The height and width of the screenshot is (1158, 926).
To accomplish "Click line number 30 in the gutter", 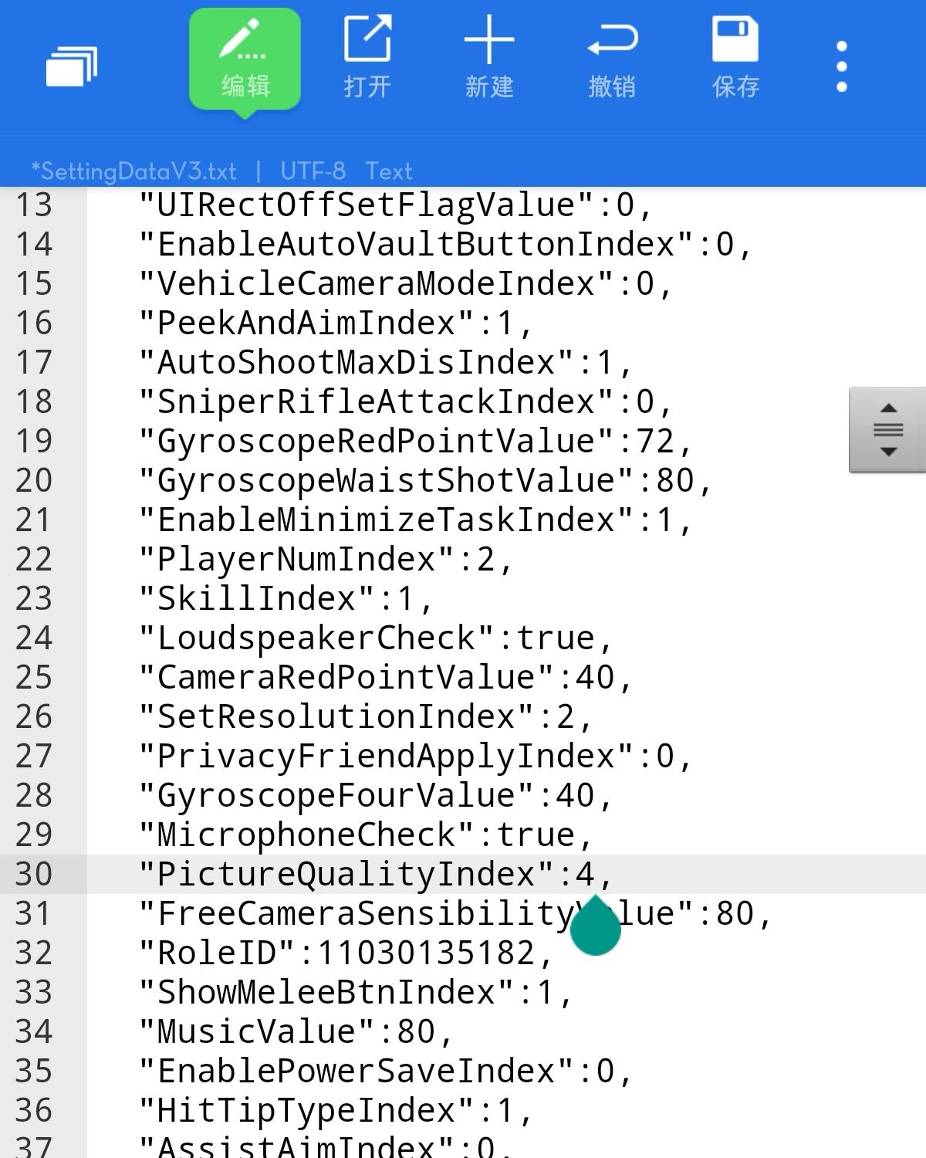I will [34, 875].
